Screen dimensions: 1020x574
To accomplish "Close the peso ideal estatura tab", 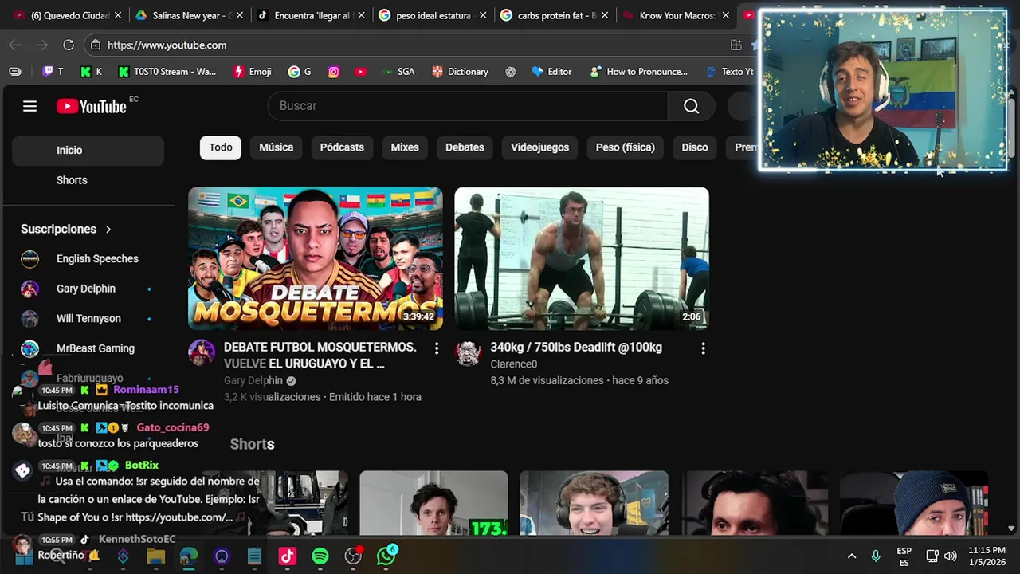I will pos(482,15).
